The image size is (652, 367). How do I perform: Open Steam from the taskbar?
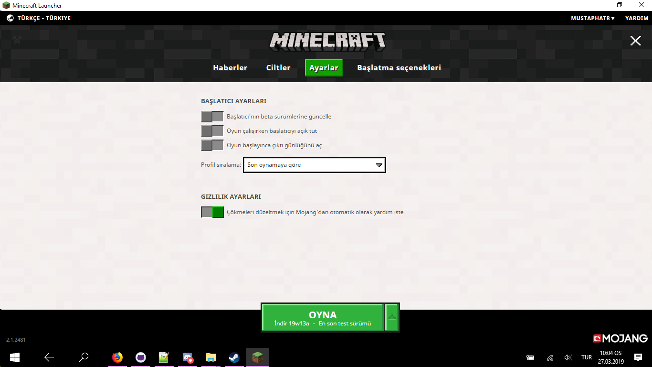pyautogui.click(x=234, y=357)
